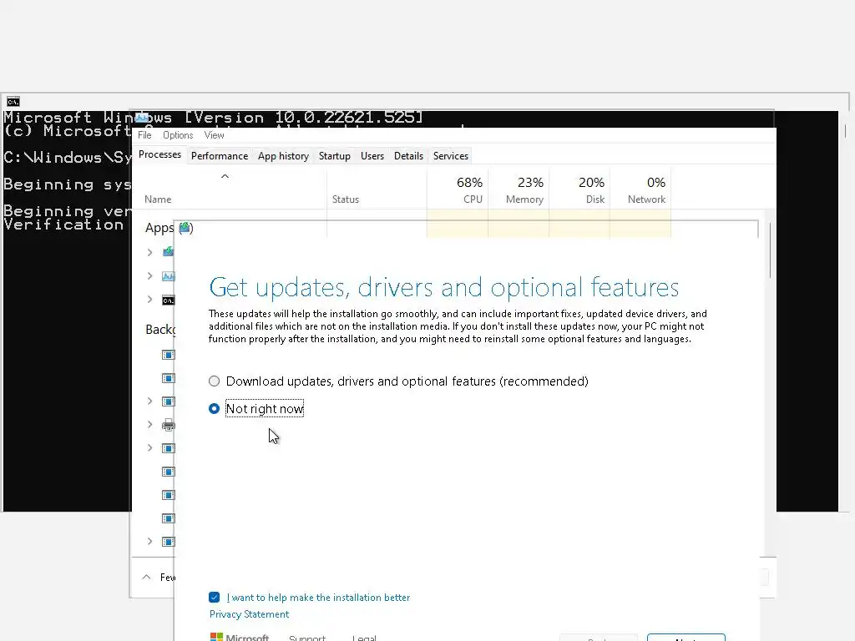
Task: Open the View menu in Task Manager
Action: pos(215,135)
